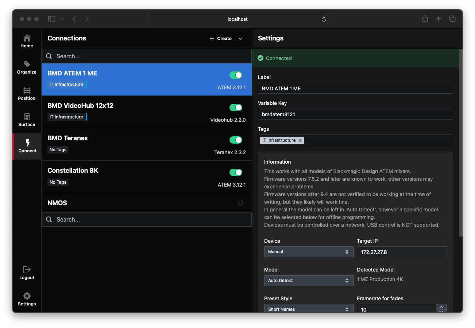The image size is (475, 328).
Task: Click the Settings panel scrollbar
Action: coord(460,142)
